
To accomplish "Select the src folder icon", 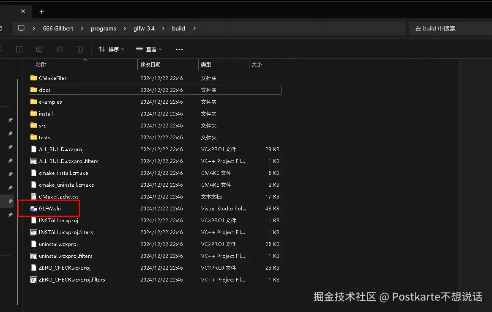I will (x=33, y=125).
